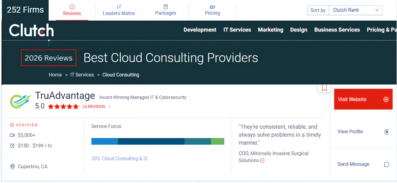This screenshot has height=183, width=397.
Task: Click the View Profile circle icon
Action: (387, 132)
